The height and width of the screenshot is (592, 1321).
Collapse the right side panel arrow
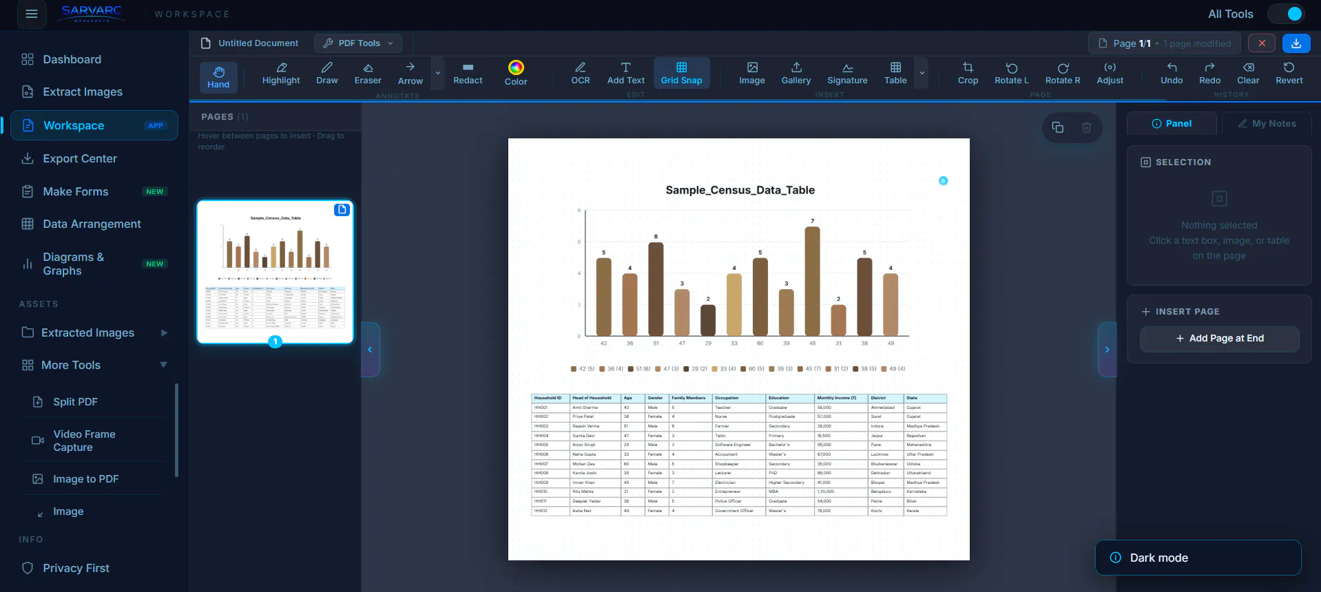[1107, 350]
